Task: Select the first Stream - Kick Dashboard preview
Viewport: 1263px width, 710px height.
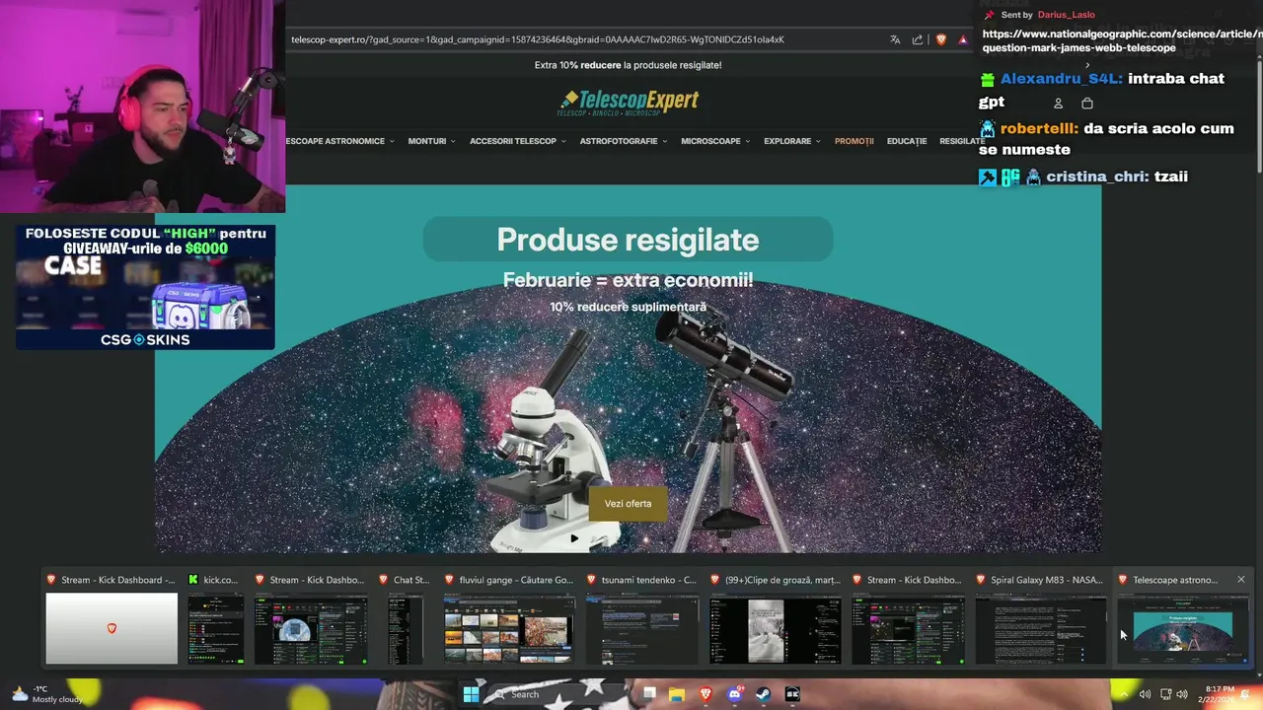Action: coord(111,617)
